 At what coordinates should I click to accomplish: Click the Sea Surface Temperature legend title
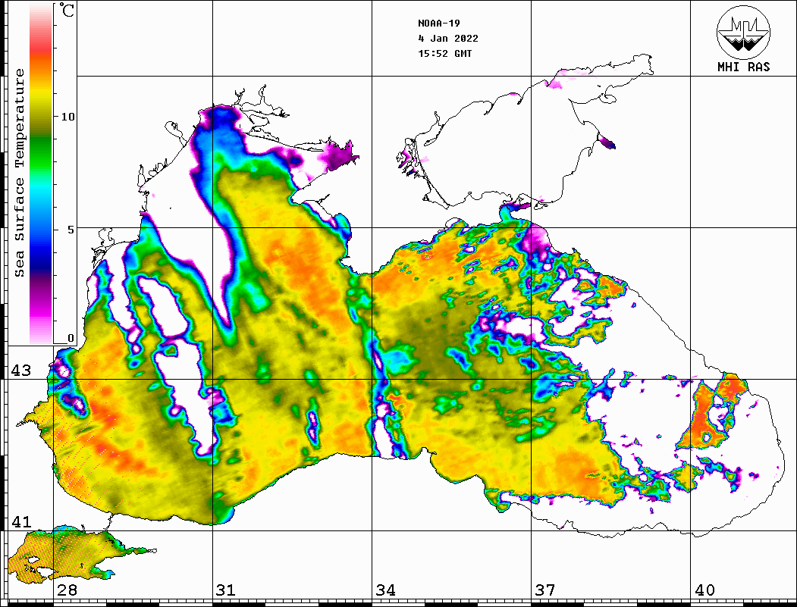(x=20, y=173)
